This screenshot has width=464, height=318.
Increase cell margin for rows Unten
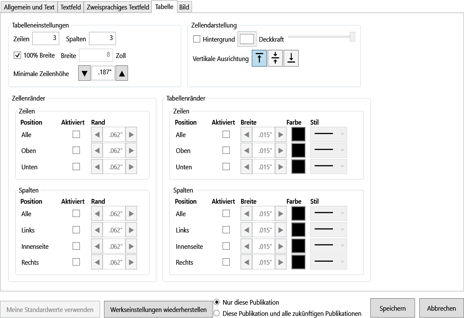coord(131,167)
